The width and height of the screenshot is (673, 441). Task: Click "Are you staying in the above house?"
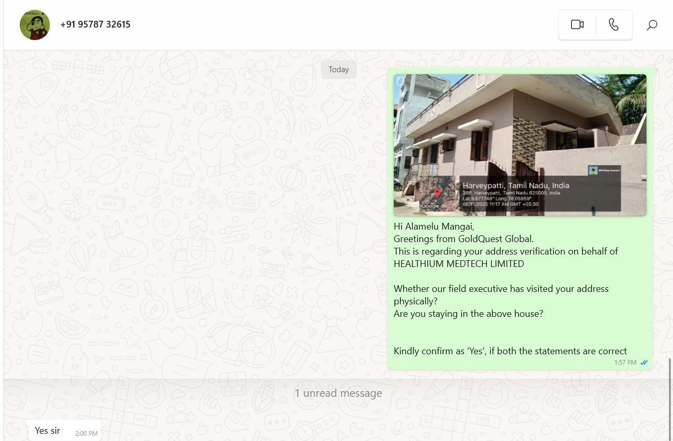468,314
